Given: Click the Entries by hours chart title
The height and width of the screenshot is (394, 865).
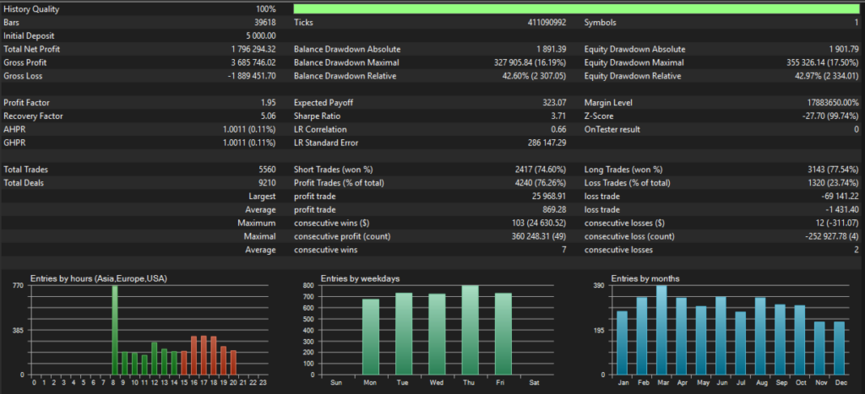Looking at the screenshot, I should 98,278.
